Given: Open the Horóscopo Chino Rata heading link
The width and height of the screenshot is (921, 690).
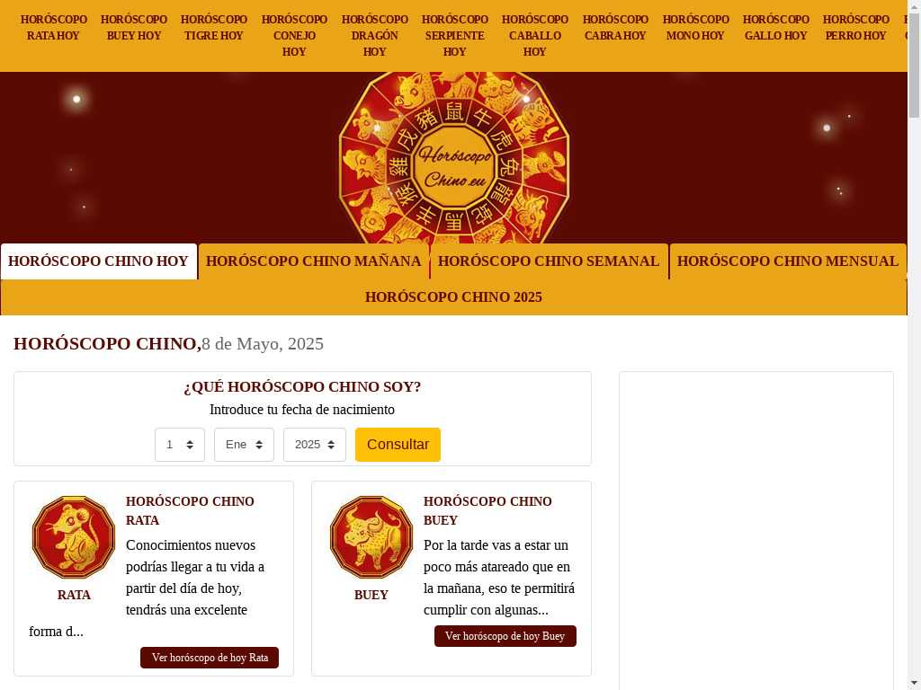Looking at the screenshot, I should tap(190, 510).
